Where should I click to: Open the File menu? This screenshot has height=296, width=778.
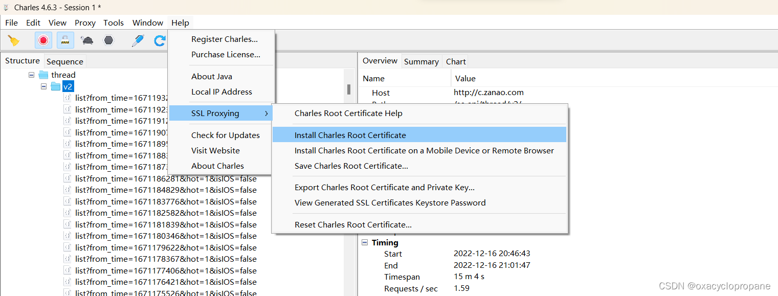[x=11, y=22]
